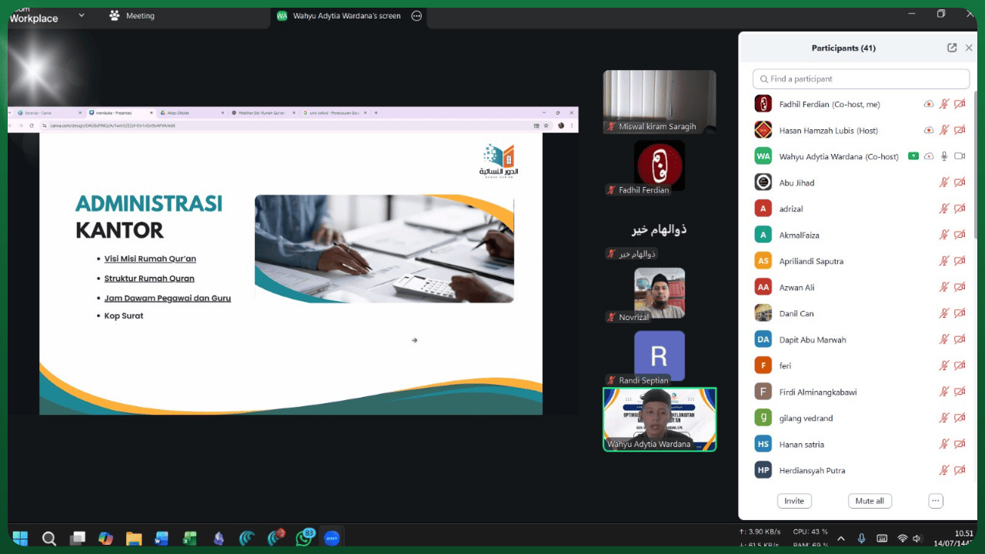Toggle microphone for Wahyu Adytia Wardana in list
The image size is (985, 554).
click(944, 156)
